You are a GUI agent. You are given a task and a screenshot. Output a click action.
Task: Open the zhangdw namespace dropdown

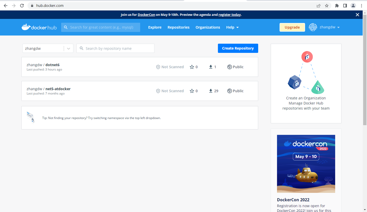(x=48, y=48)
